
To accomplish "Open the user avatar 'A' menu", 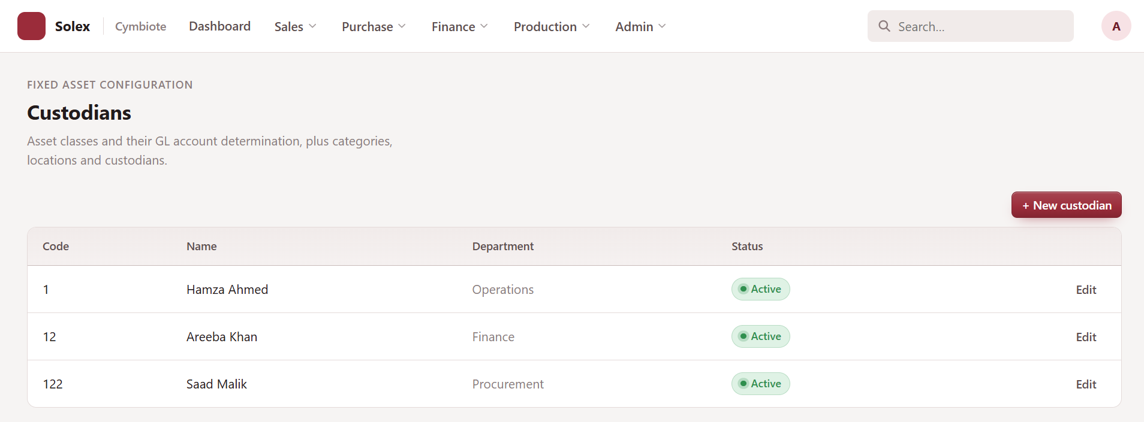I will [1116, 26].
